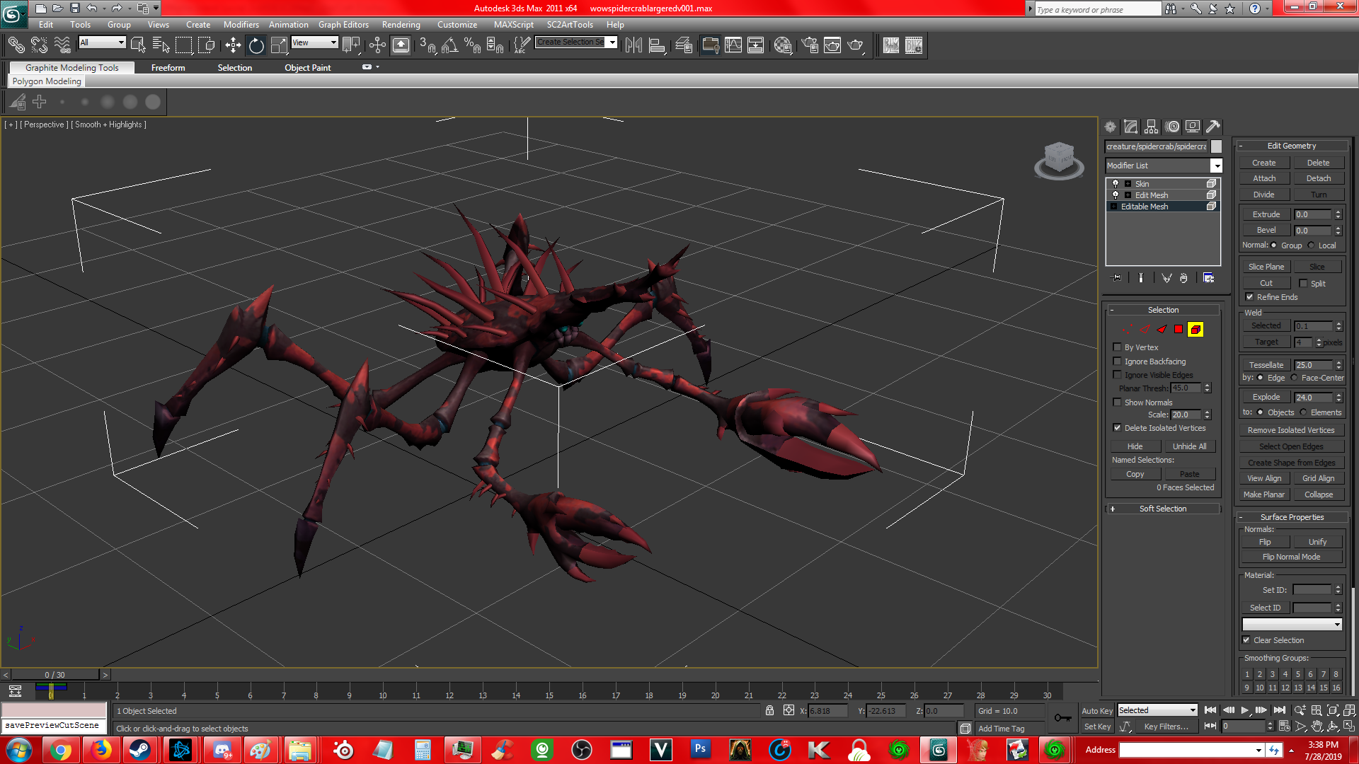Open the Create Selection Set dropdown
The image size is (1359, 764).
[x=612, y=42]
